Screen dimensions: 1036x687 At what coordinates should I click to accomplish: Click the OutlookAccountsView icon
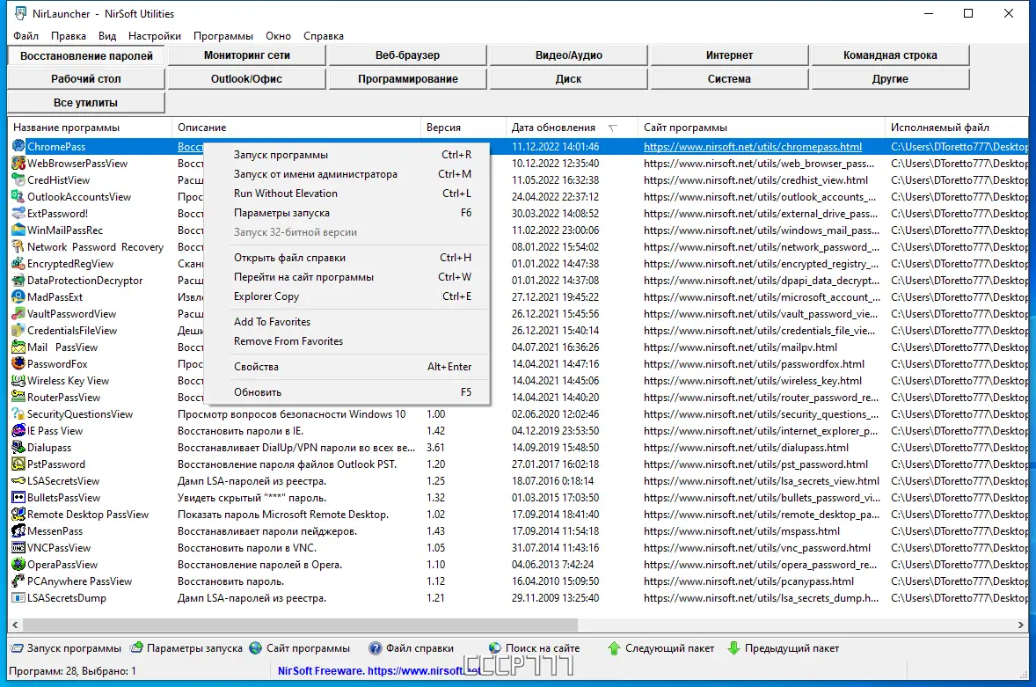coord(18,196)
